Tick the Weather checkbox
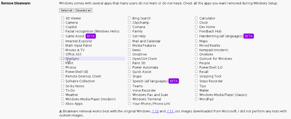 [63, 94]
